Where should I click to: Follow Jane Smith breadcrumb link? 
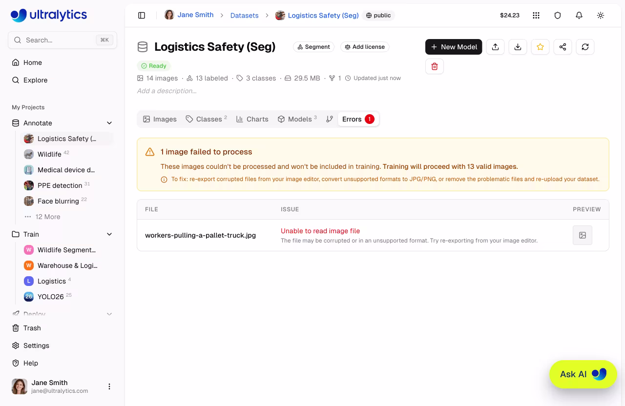click(195, 15)
